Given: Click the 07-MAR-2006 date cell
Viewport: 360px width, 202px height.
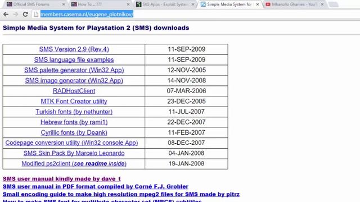Looking at the screenshot, I should tap(186, 91).
